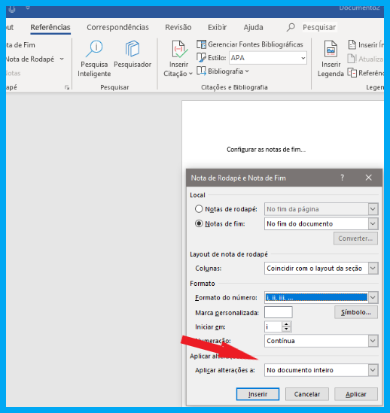The height and width of the screenshot is (413, 390).
Task: Click the Pesquisar search box
Action: tap(319, 27)
